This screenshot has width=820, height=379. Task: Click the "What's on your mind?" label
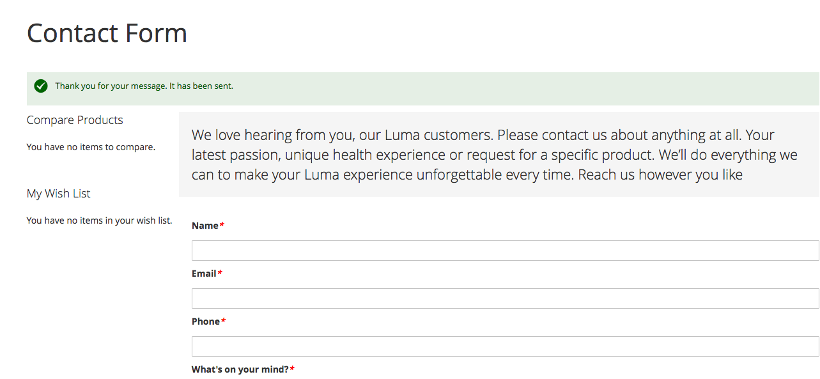(240, 369)
